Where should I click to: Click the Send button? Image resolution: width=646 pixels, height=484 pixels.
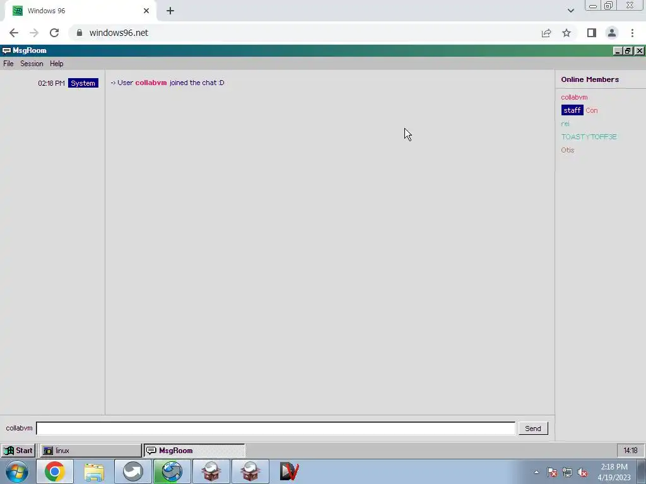(532, 429)
